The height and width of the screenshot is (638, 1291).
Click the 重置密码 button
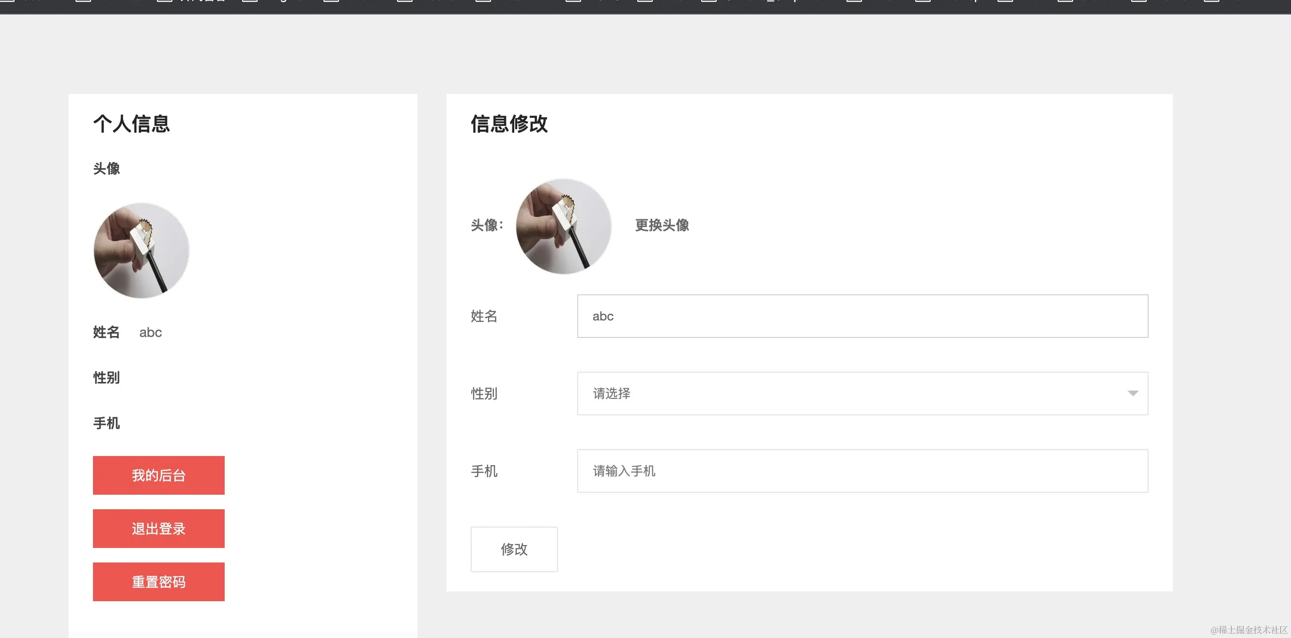point(158,581)
